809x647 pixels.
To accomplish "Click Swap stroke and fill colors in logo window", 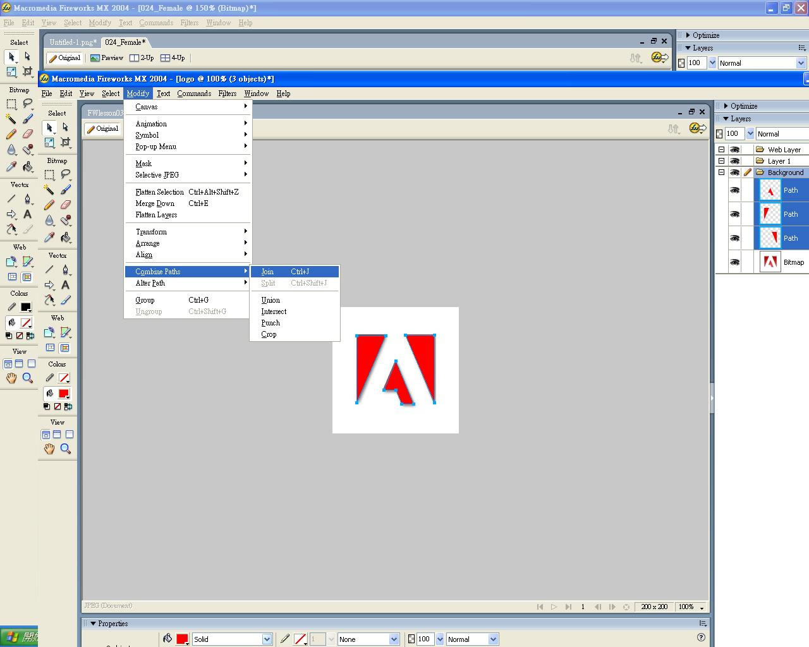I will (68, 406).
